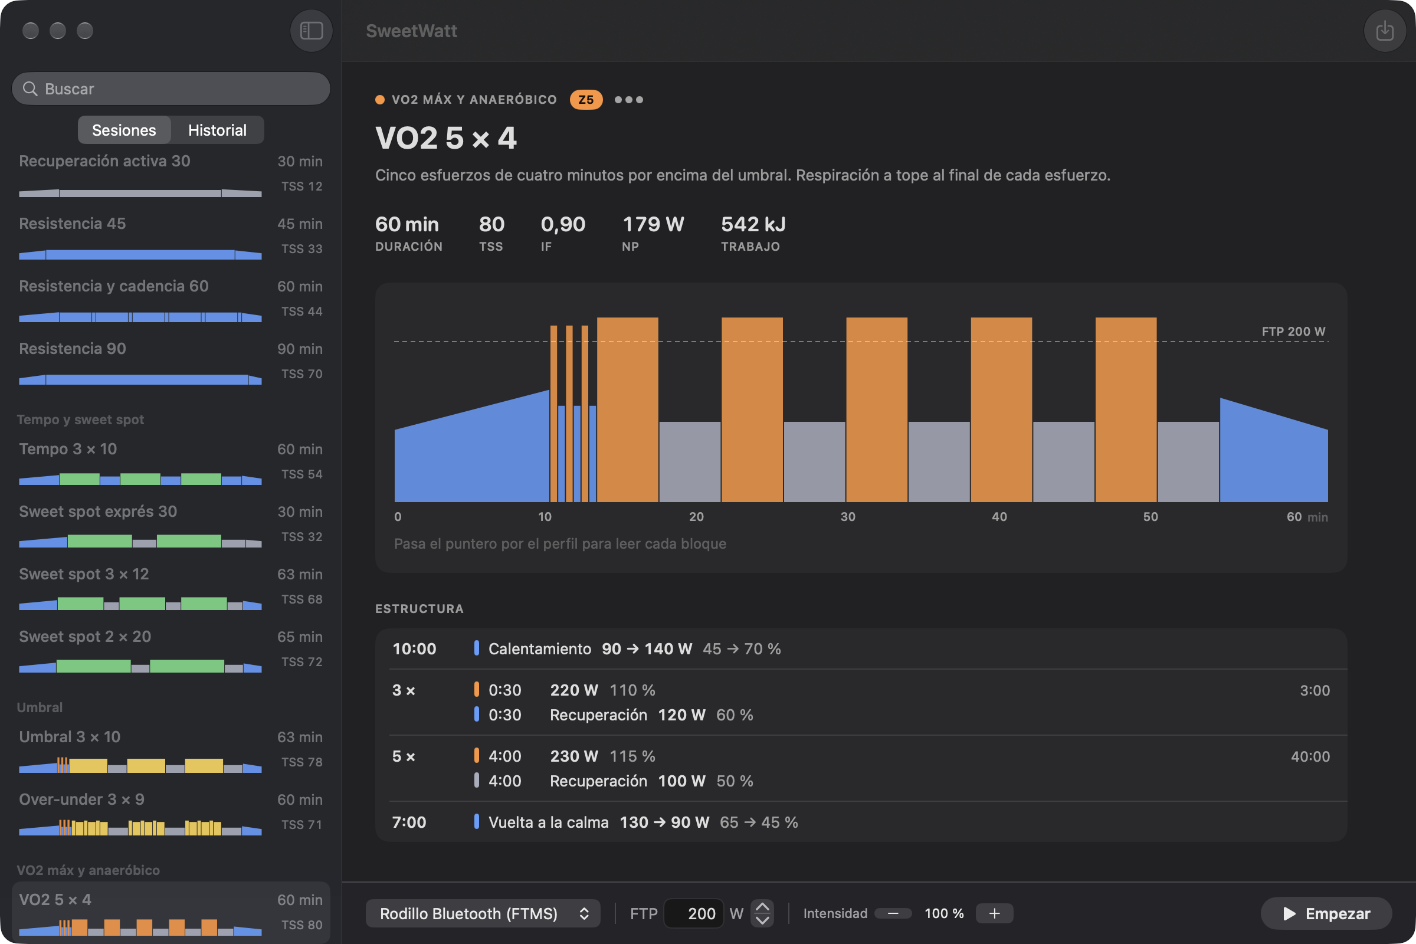The image size is (1416, 944).
Task: Click the first orange VO2 interval block
Action: (627, 409)
